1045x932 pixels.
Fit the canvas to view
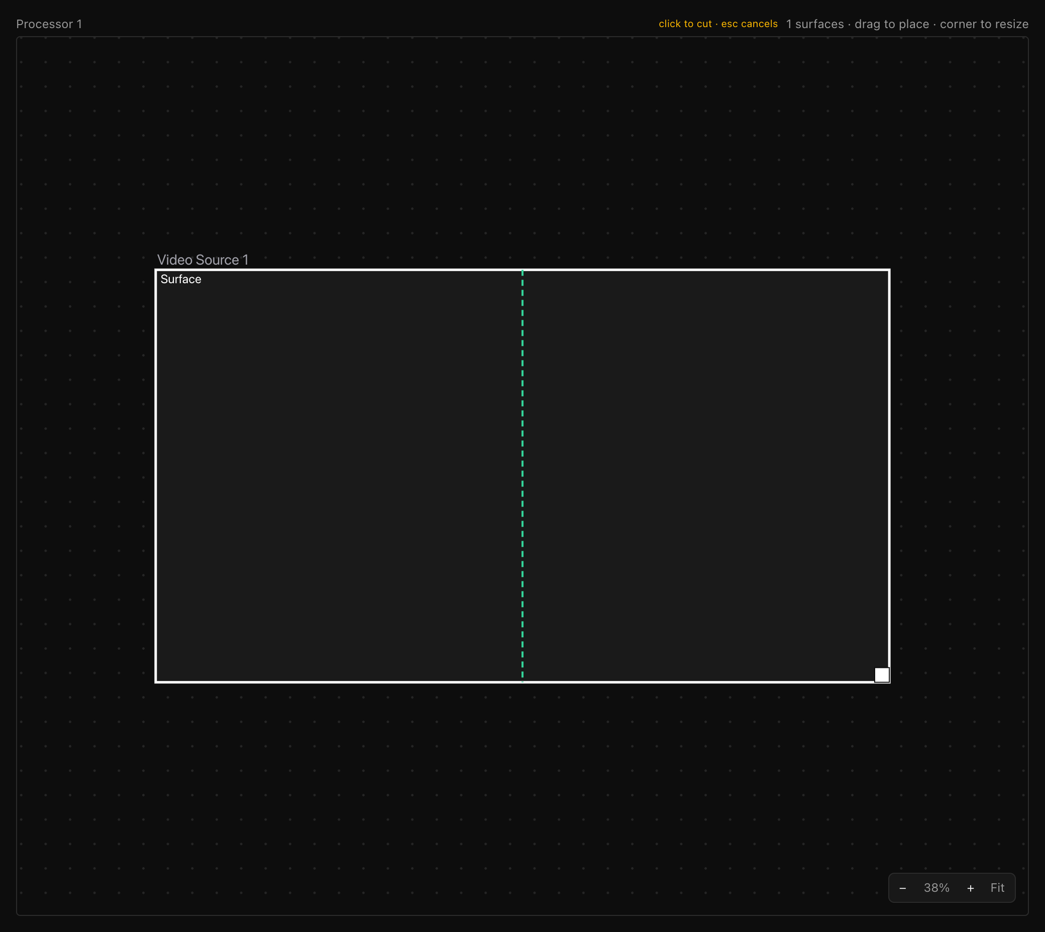point(997,888)
